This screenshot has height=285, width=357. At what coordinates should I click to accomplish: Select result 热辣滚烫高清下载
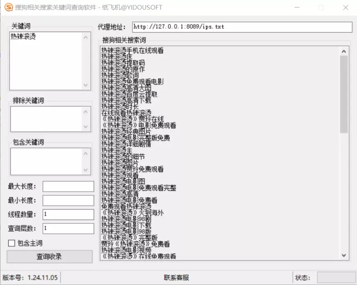coord(126,100)
